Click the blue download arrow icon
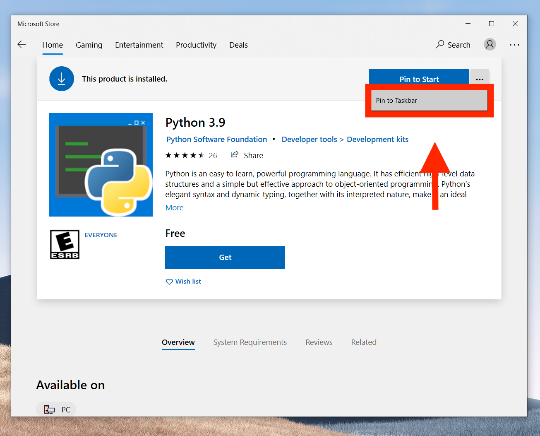 point(62,79)
